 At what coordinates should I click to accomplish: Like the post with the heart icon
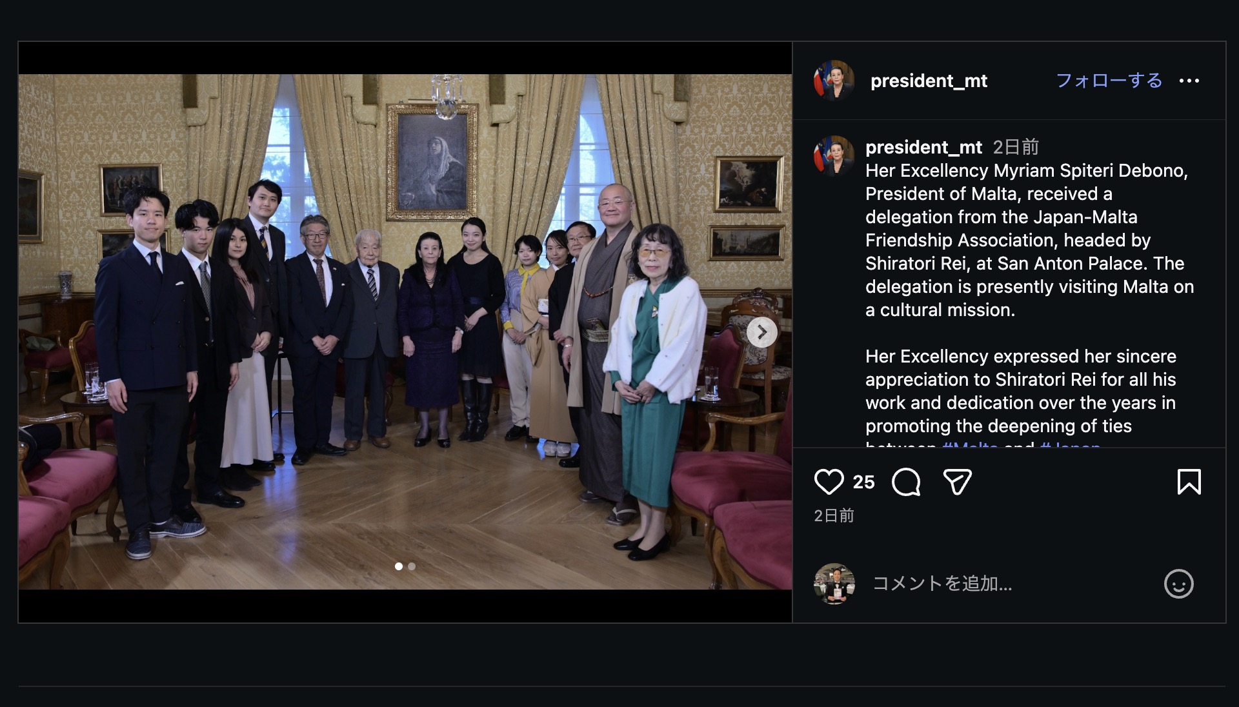(829, 482)
